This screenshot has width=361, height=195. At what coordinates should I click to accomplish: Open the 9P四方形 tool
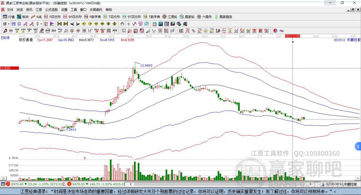click(73, 17)
